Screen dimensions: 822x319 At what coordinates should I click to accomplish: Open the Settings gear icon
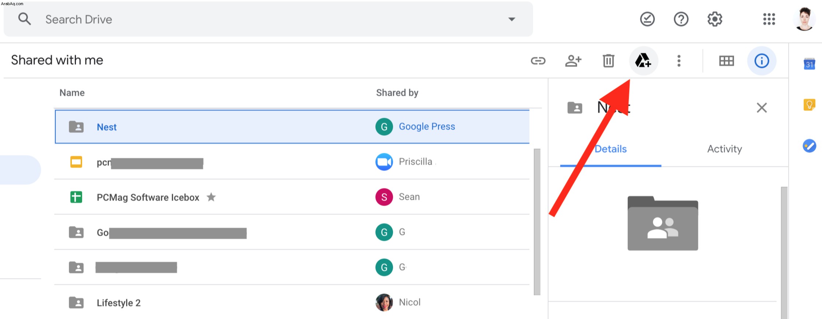click(715, 19)
